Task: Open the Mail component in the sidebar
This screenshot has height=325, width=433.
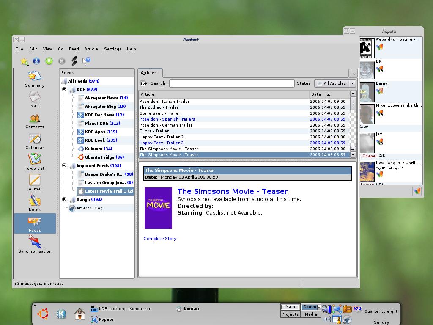Action: click(x=35, y=99)
